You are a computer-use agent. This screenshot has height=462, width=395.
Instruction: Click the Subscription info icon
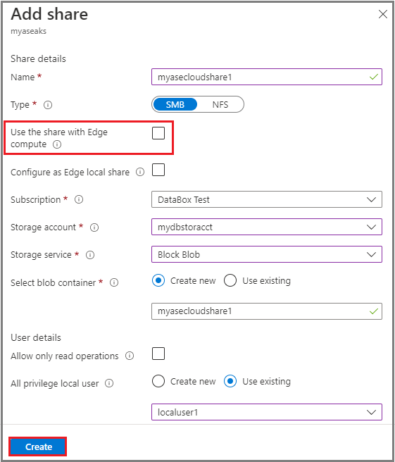[79, 199]
